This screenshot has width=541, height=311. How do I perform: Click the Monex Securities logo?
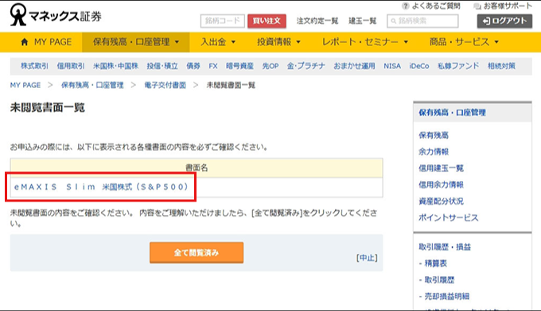56,15
